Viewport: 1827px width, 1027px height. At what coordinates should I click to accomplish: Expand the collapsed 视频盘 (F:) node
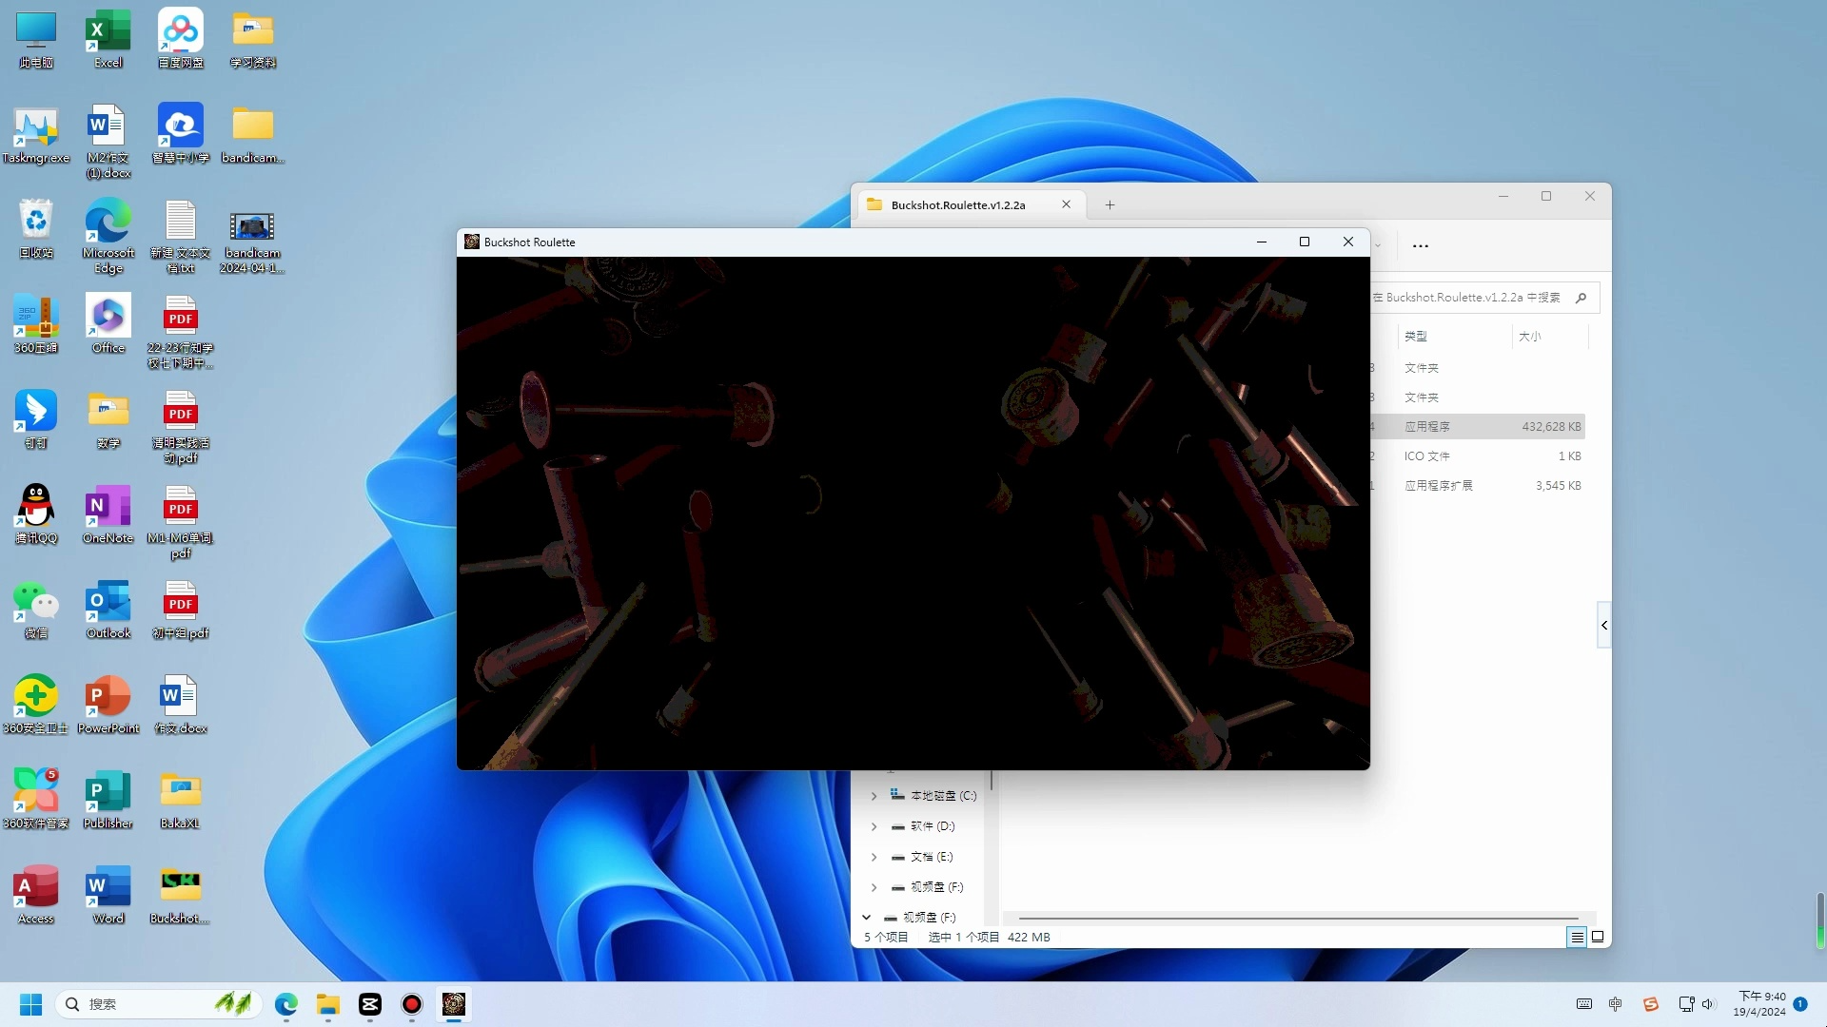pos(874,887)
